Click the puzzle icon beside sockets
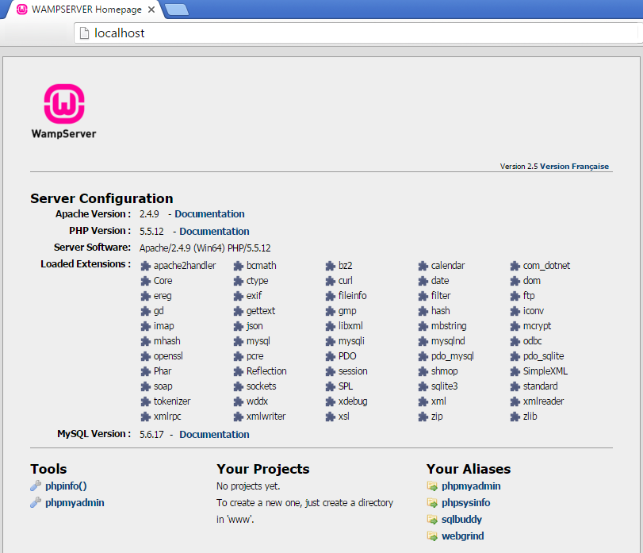The image size is (643, 553). [239, 386]
